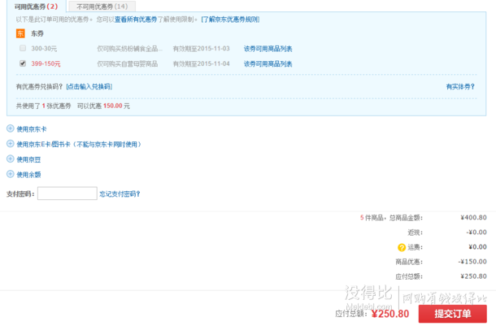Select the 399-150元 coupon label text
496x326 pixels.
46,64
